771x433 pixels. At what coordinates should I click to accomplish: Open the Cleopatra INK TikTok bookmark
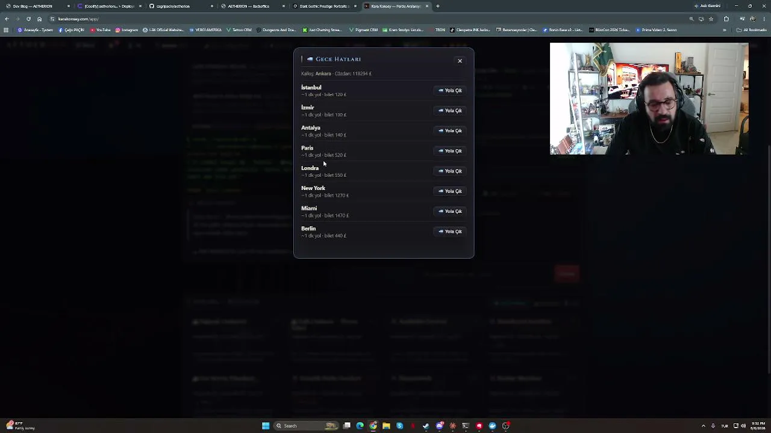[470, 29]
